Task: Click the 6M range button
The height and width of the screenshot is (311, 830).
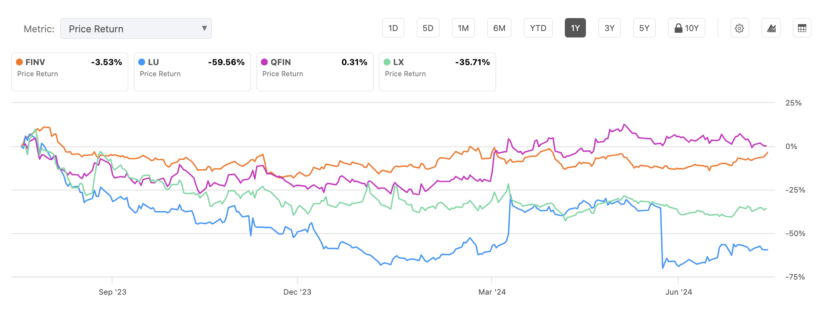Action: [499, 28]
